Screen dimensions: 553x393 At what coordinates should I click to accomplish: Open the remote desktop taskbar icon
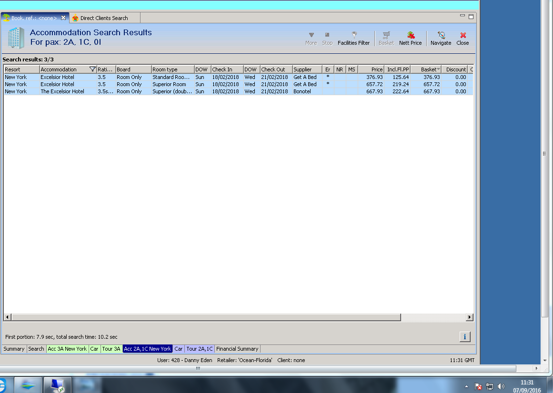pyautogui.click(x=57, y=385)
